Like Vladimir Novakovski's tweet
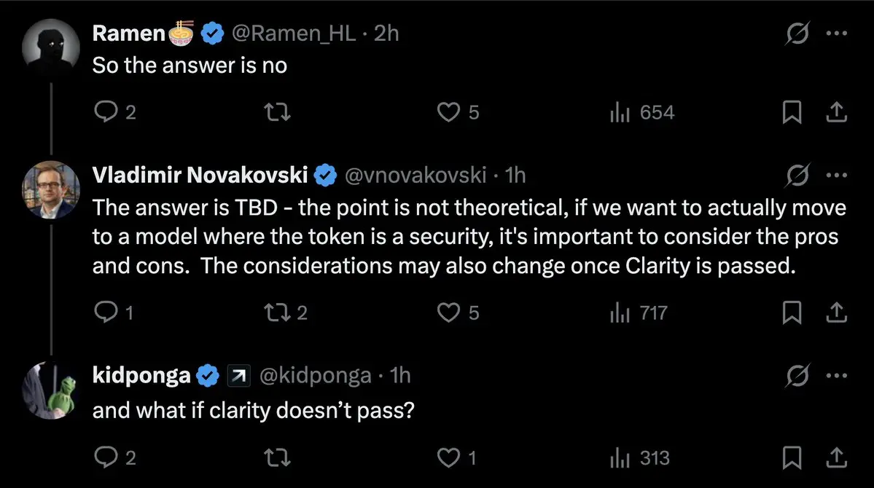 pos(458,312)
